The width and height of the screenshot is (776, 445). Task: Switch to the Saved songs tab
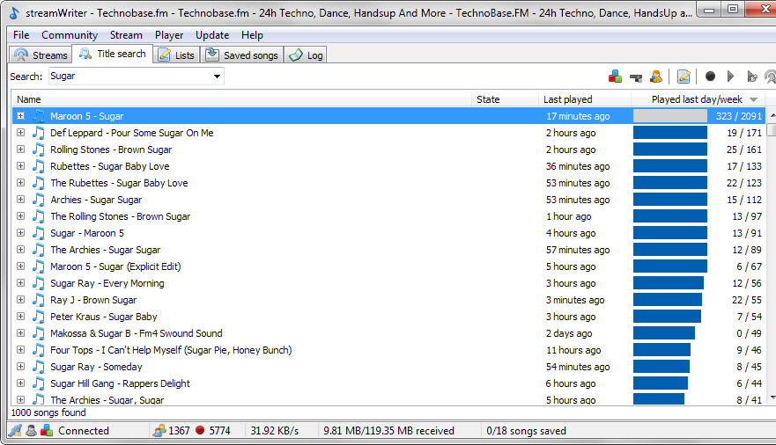(242, 55)
